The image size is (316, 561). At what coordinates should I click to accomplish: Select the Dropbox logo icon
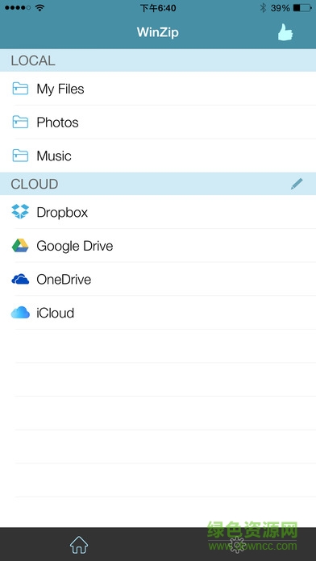(x=20, y=211)
